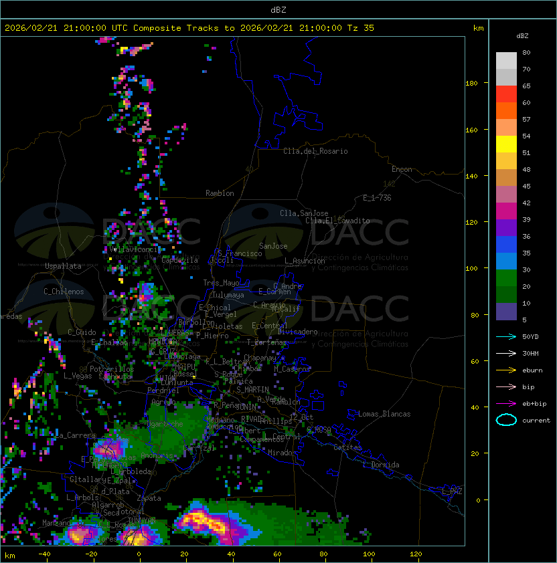This screenshot has width=557, height=563.
Task: Click the 'Capdevila' map label
Action: point(179,260)
